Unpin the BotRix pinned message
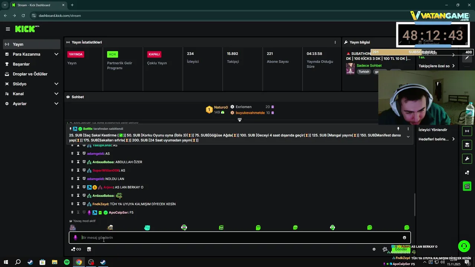 click(398, 129)
